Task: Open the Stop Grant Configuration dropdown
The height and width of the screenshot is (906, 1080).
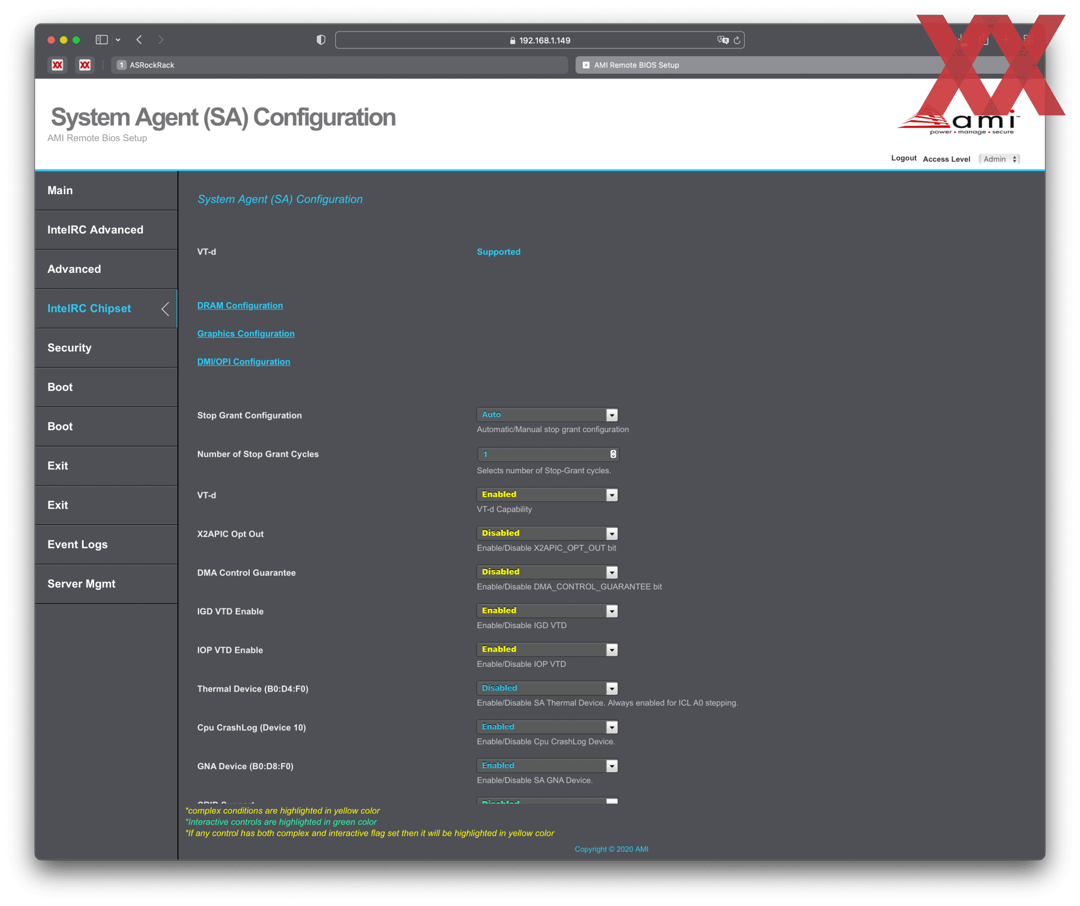Action: (547, 415)
